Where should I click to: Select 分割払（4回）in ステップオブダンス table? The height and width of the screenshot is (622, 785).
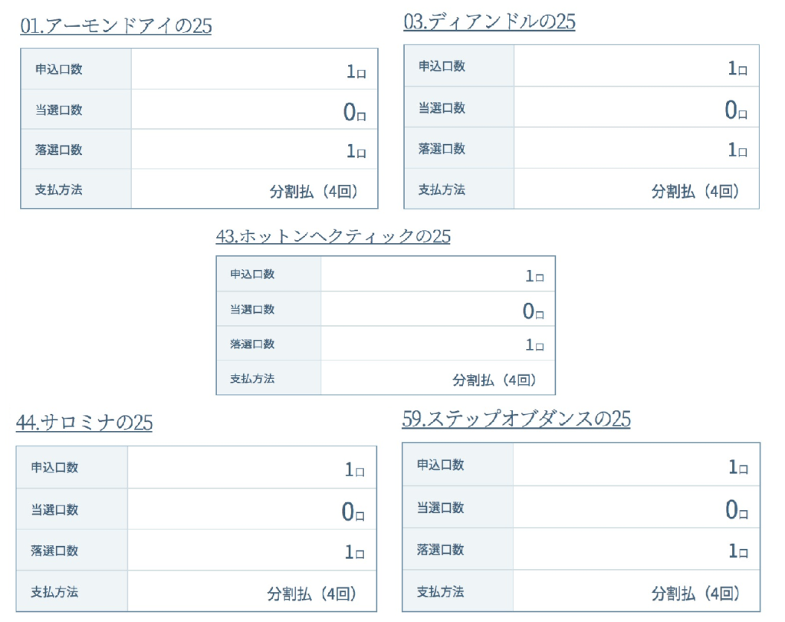tap(695, 594)
